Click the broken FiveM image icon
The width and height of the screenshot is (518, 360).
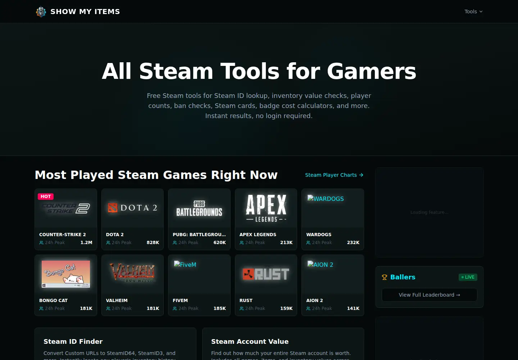click(177, 264)
